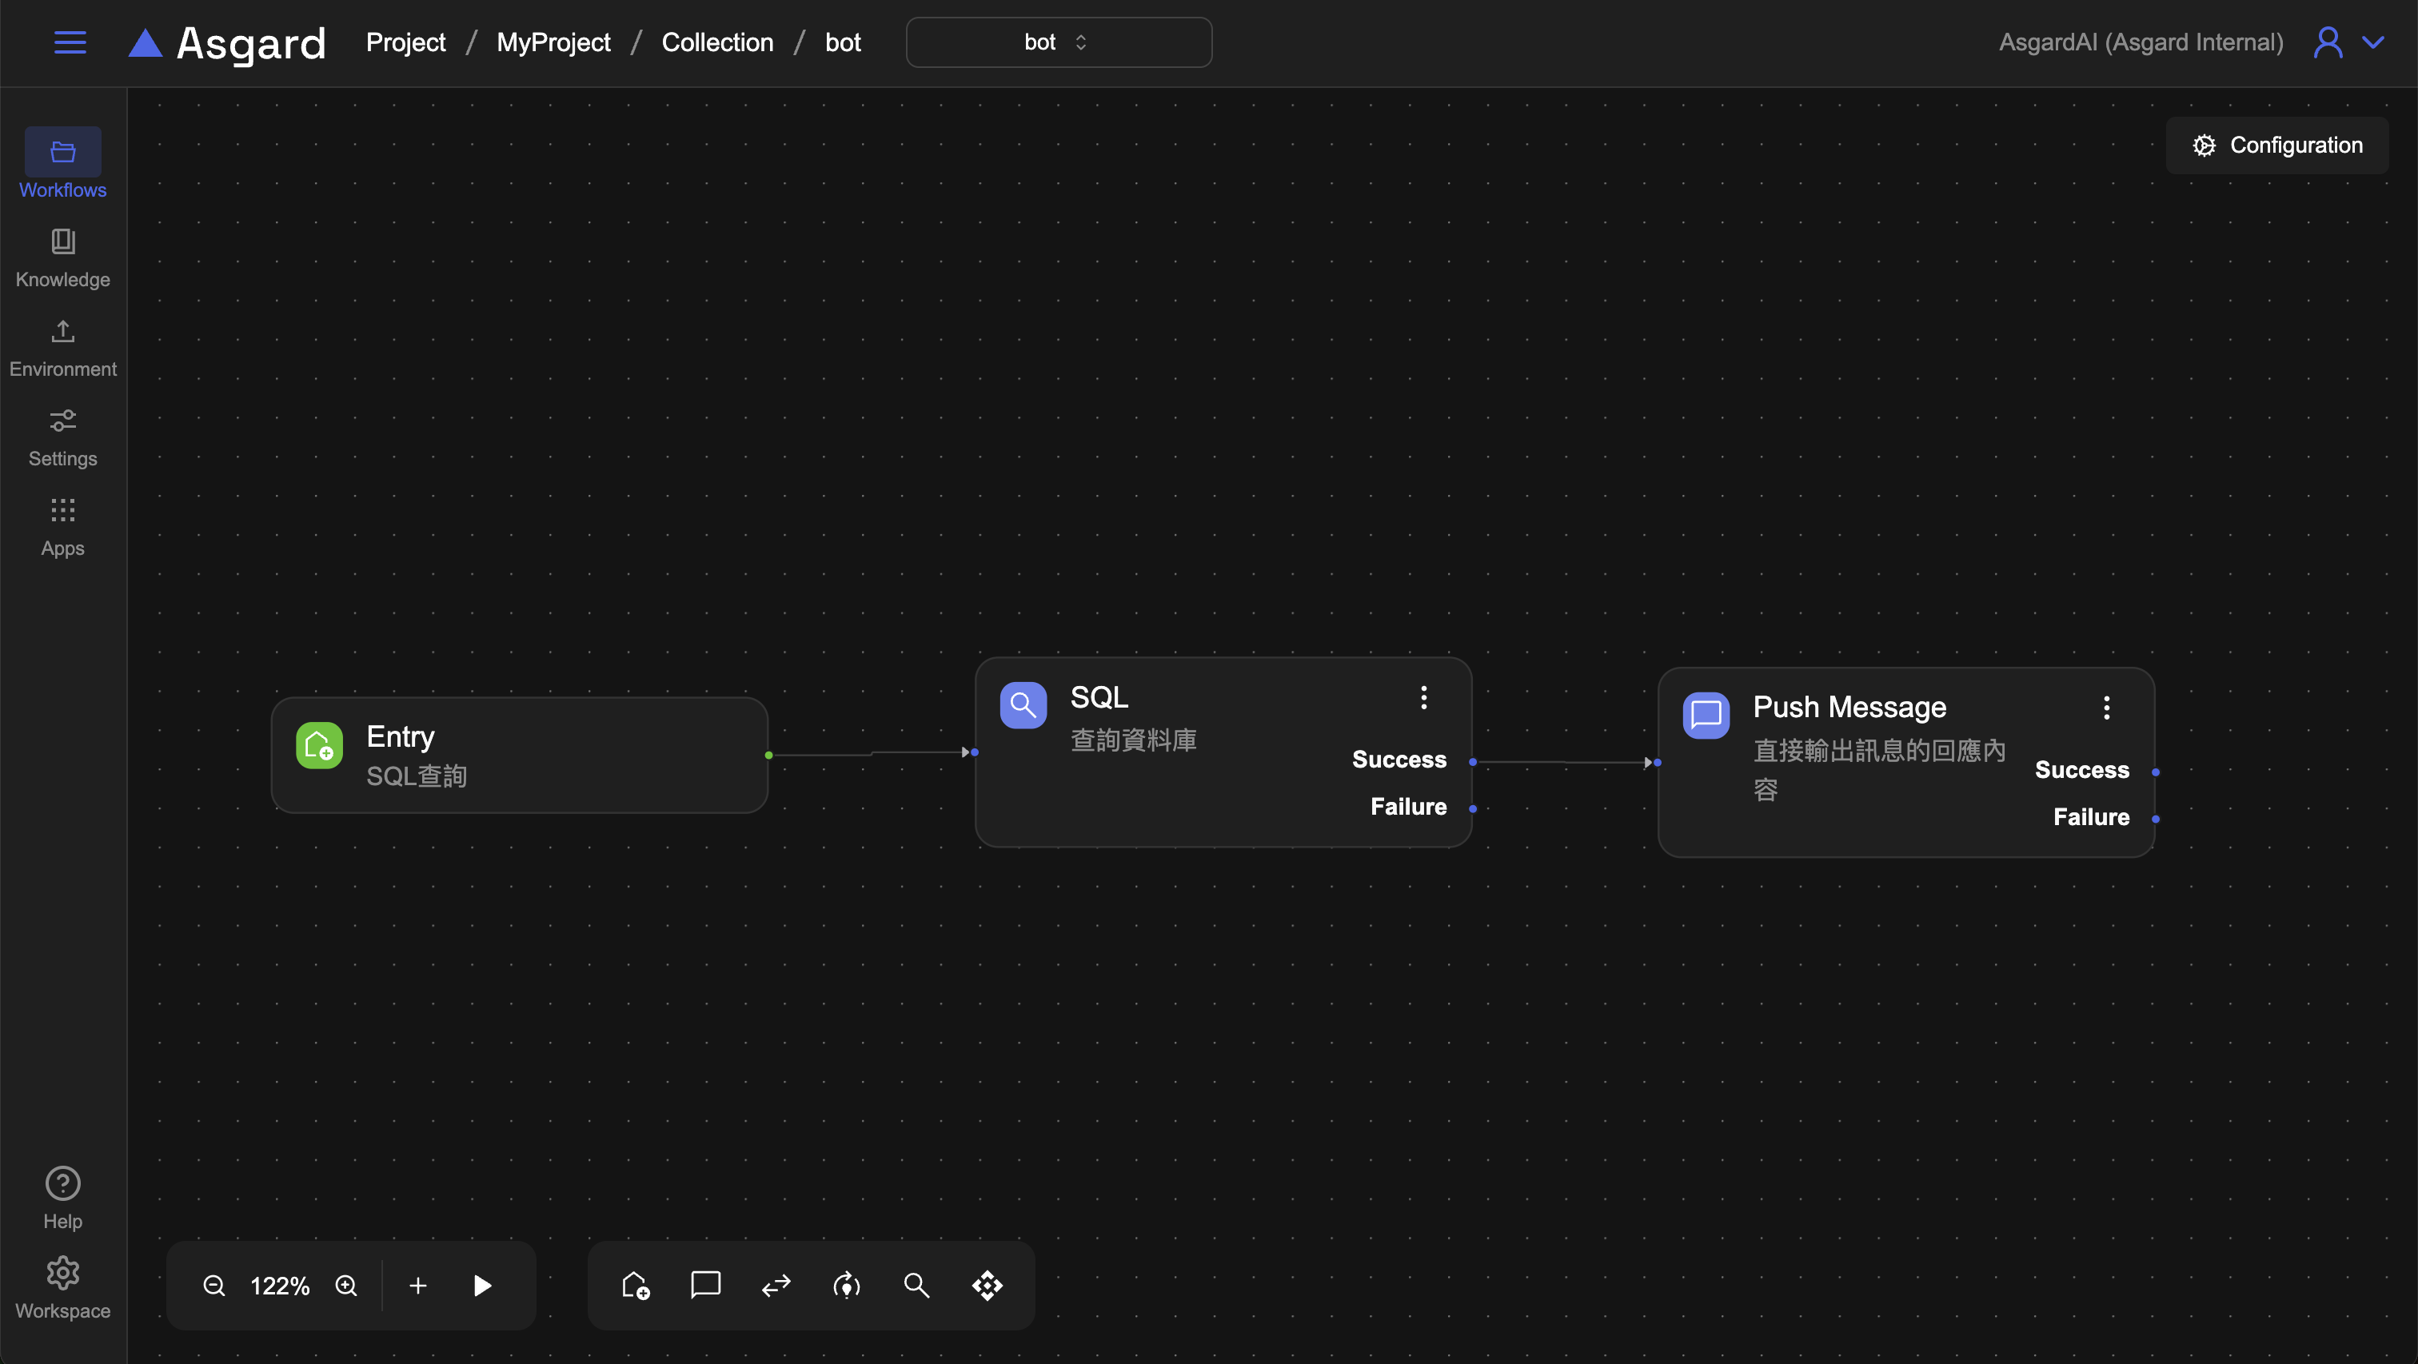Expand the user account chevron menu
2418x1364 pixels.
[x=2373, y=42]
